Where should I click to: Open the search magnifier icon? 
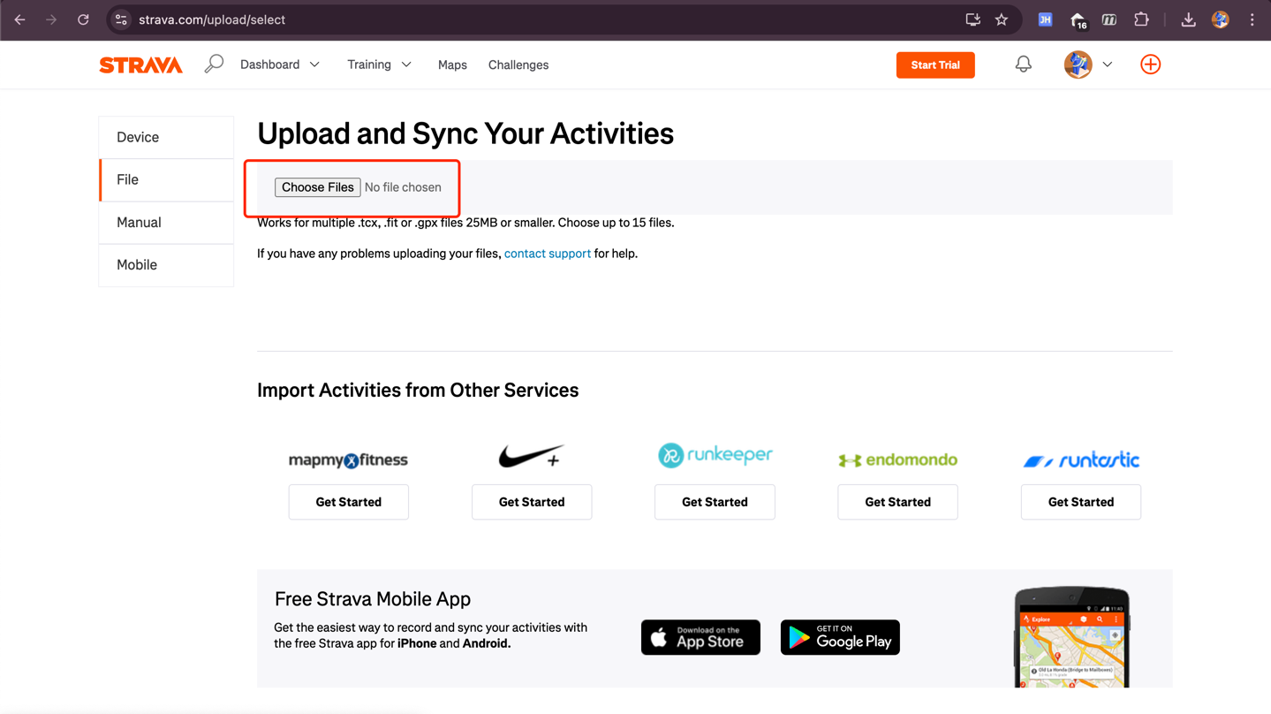point(214,65)
